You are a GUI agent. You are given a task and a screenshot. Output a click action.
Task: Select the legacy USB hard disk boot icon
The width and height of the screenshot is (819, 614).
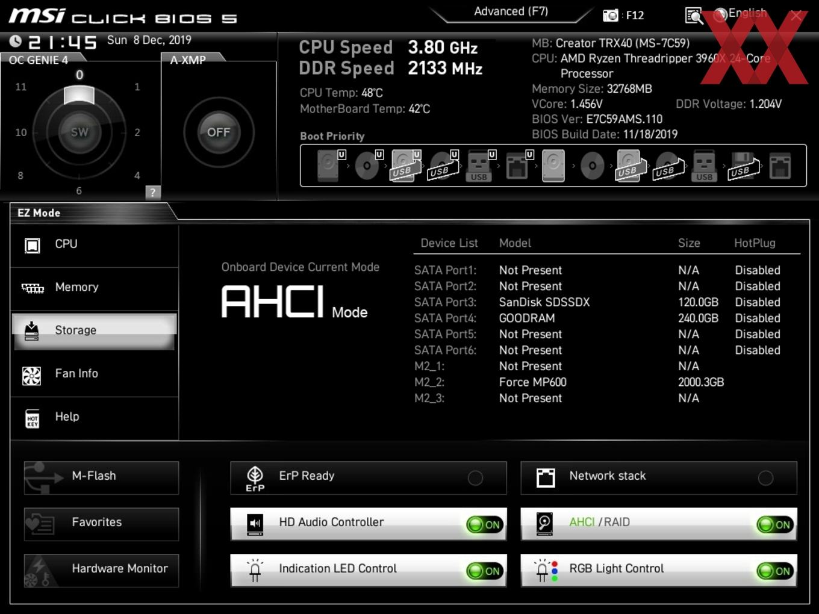click(x=631, y=166)
